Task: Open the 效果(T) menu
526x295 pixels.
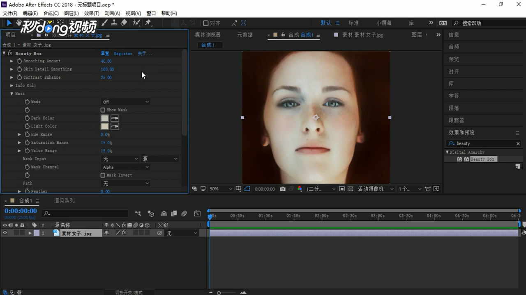Action: (x=92, y=14)
